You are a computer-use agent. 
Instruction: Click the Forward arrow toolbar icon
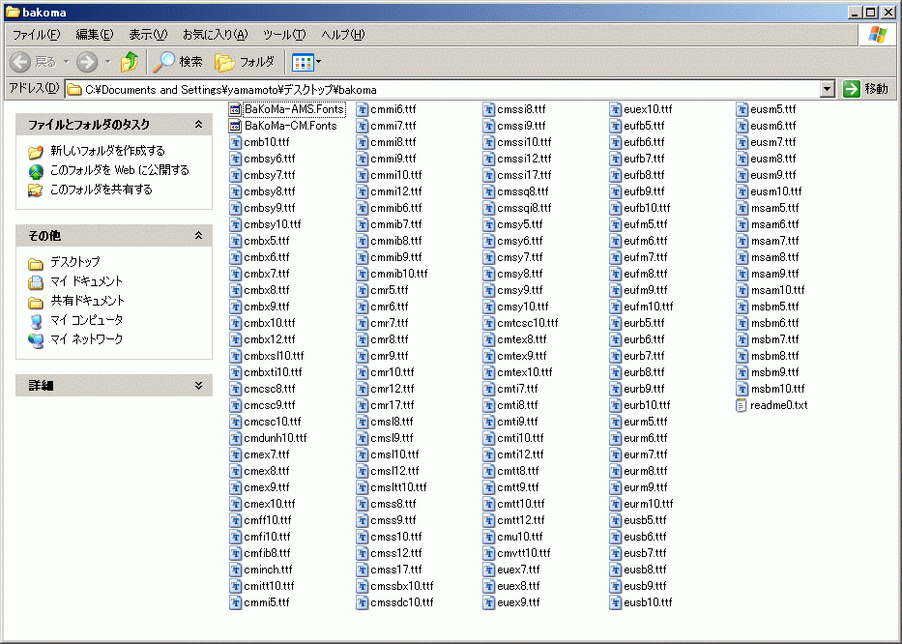pos(87,62)
